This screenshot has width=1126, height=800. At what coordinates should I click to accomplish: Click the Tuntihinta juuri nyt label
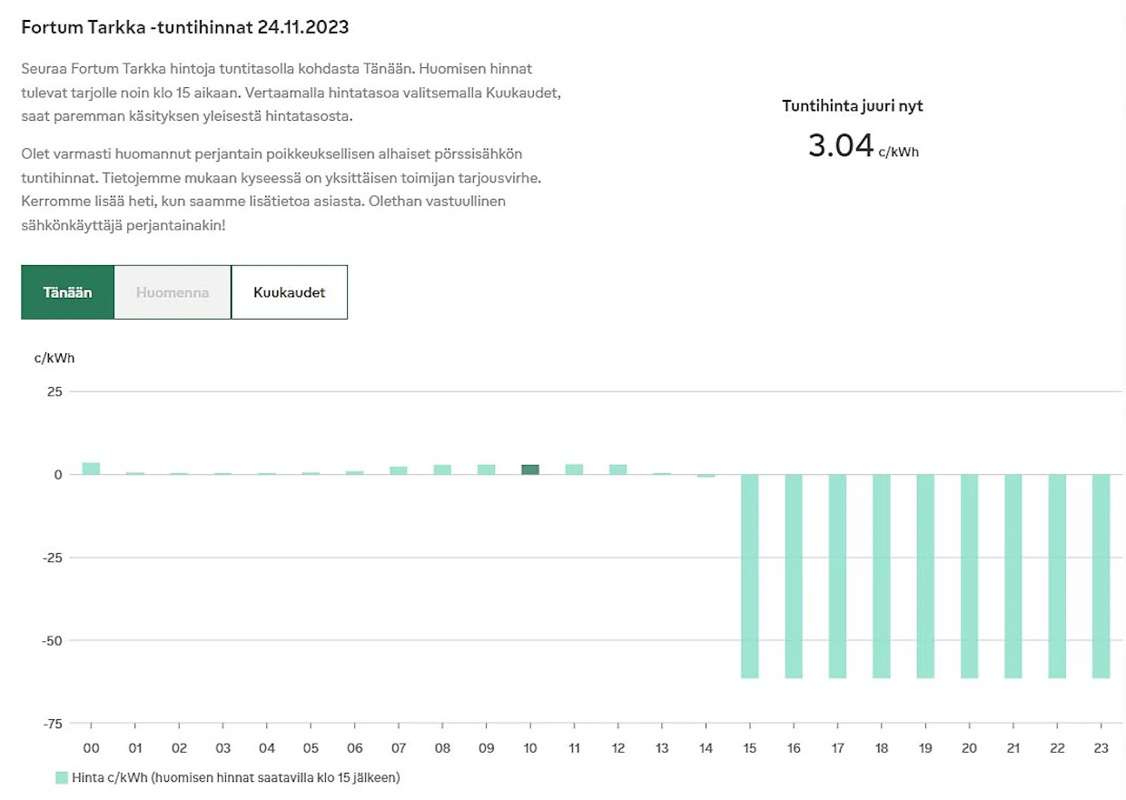click(853, 106)
